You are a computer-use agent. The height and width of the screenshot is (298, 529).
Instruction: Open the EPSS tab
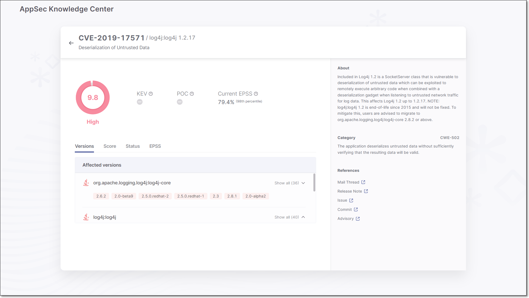click(155, 146)
